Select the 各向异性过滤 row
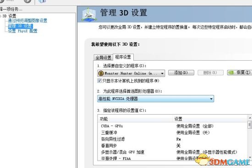252x168 pixels. pos(173,139)
